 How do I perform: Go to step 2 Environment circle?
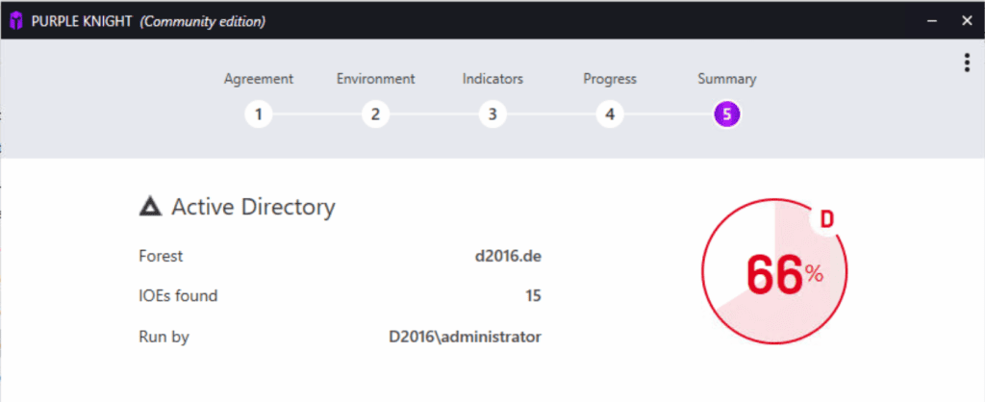[375, 115]
